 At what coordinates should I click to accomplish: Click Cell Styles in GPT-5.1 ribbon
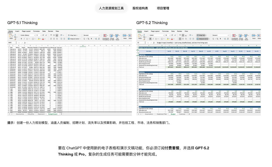pos(117,37)
